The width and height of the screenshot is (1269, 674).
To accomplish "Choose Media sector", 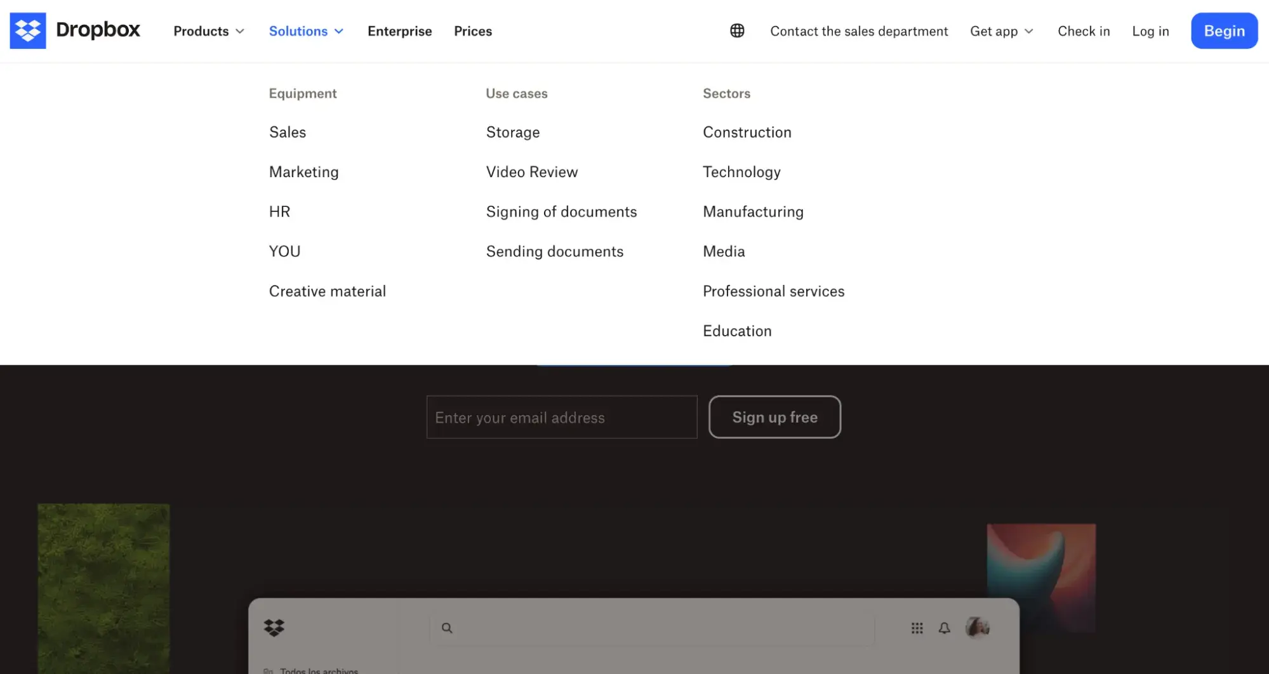I will click(x=724, y=251).
